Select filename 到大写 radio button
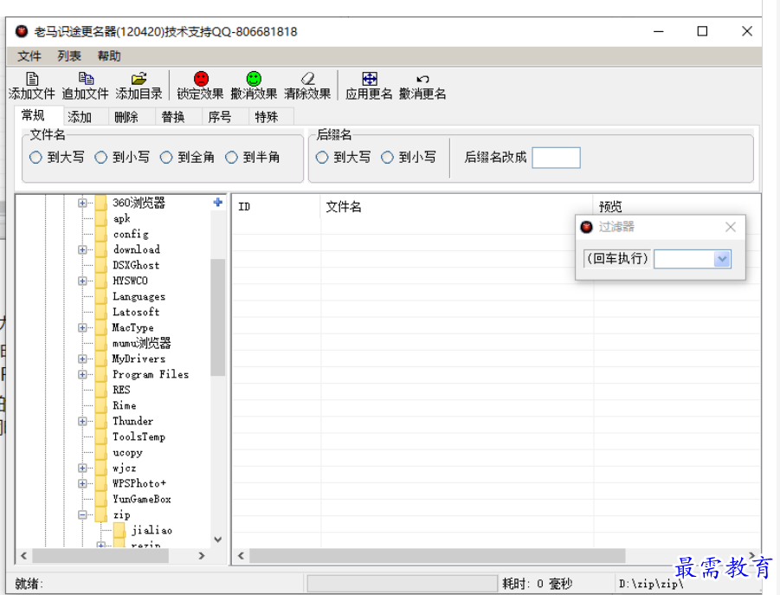Image resolution: width=780 pixels, height=595 pixels. 35,158
